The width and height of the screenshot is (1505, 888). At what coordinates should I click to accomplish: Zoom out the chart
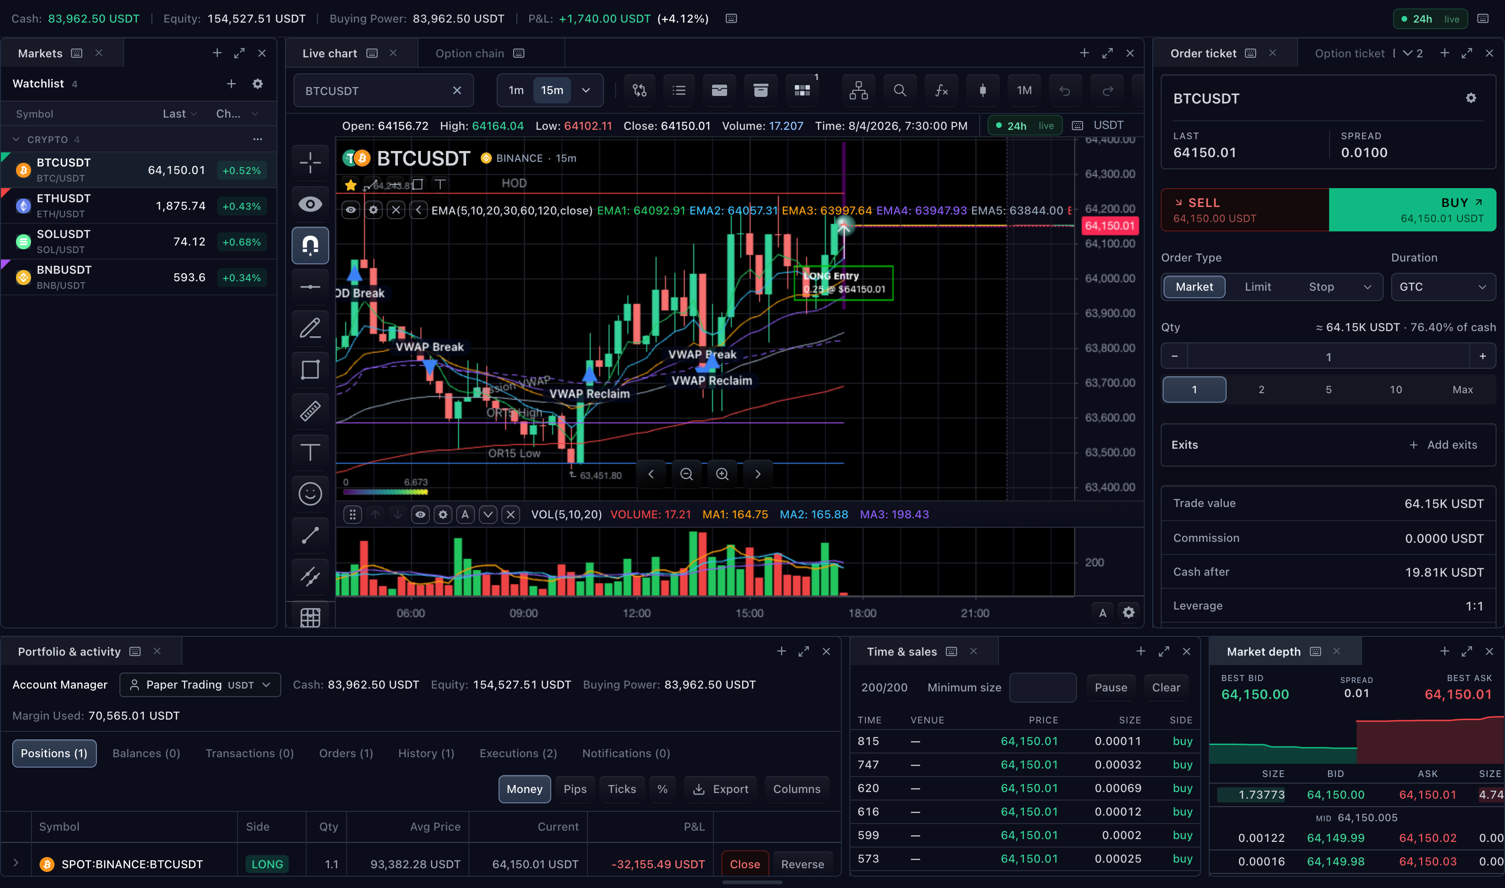687,474
